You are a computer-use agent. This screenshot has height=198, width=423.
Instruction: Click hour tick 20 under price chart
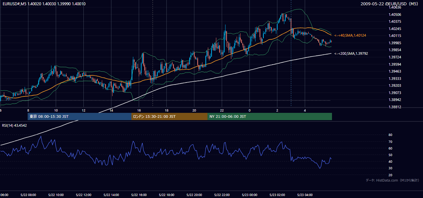(194, 110)
